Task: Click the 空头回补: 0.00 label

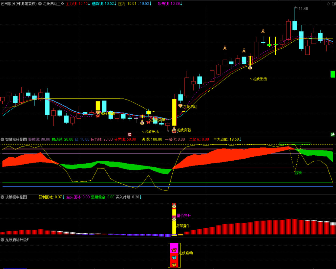Action: pos(78,197)
